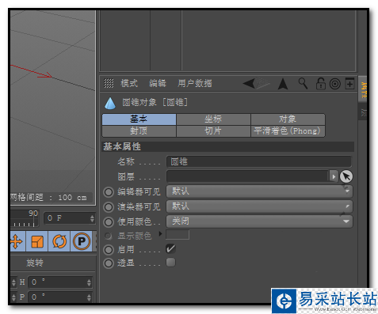Click the layer picker cursor icon

[346, 176]
